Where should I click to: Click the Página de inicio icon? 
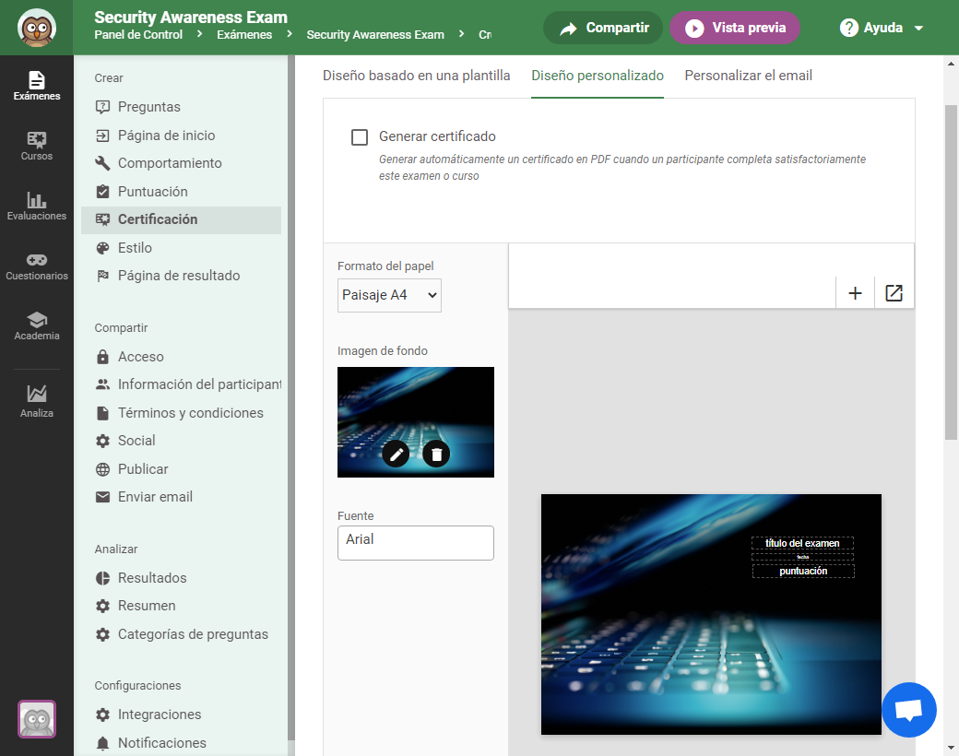point(102,136)
